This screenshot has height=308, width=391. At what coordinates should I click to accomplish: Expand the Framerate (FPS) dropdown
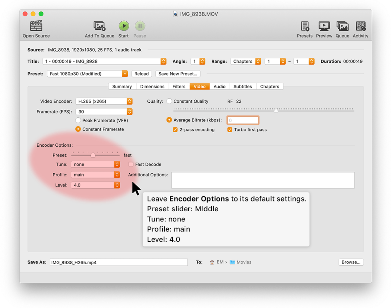[104, 112]
